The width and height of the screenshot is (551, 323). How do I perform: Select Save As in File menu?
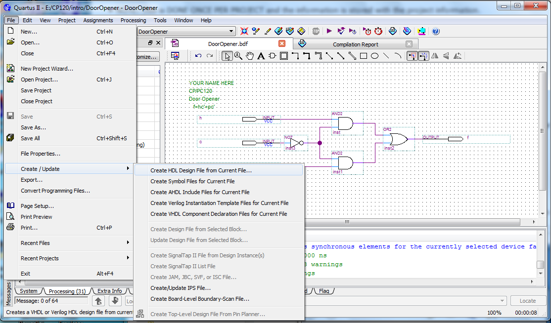pyautogui.click(x=70, y=127)
